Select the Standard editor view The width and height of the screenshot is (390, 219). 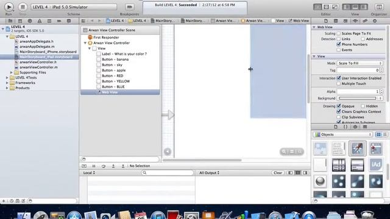(317, 7)
